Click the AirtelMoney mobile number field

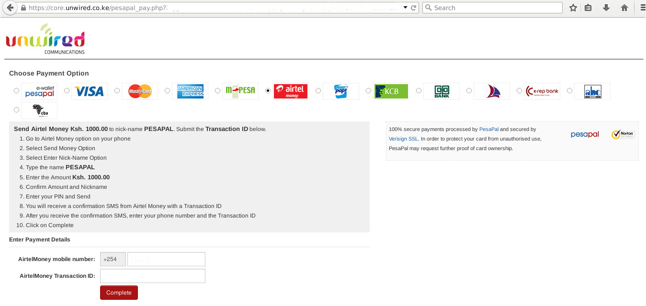(166, 259)
